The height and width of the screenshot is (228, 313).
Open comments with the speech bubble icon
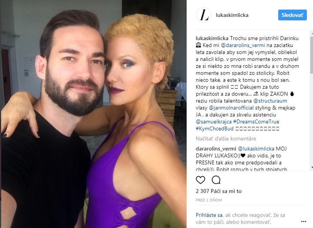click(216, 180)
